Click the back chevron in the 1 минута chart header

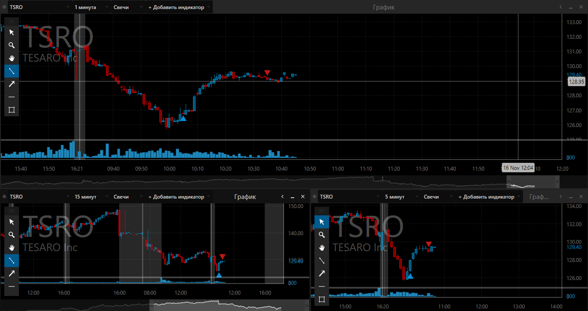[561, 7]
